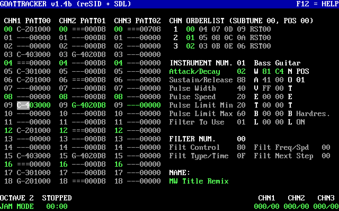
Task: Edit the Filt Control value 80
Action: (x=241, y=147)
